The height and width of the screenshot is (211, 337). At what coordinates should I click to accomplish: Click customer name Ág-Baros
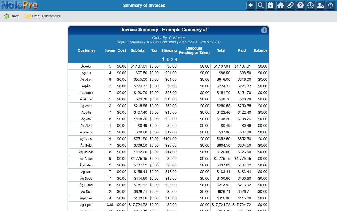[86, 132]
